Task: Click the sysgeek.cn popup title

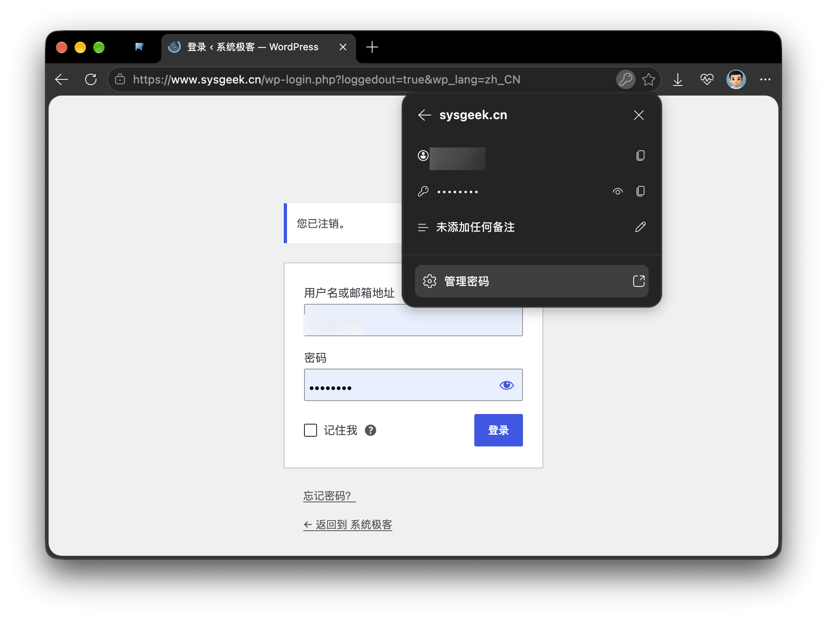Action: 473,115
